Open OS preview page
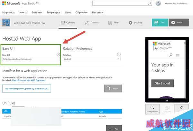Screen dimensions: 193x131 point(81,13)
